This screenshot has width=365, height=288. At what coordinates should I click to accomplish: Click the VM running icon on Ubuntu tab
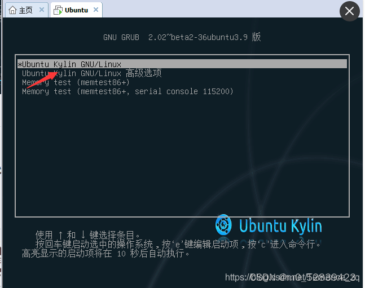click(58, 10)
